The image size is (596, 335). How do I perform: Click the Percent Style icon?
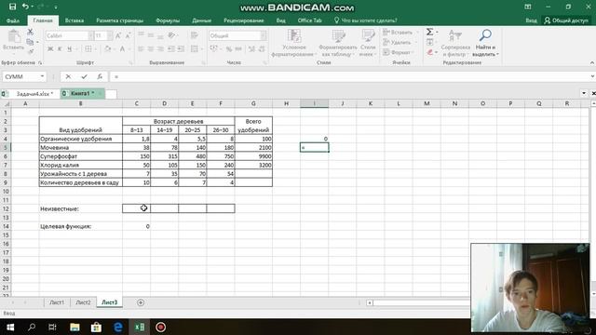pyautogui.click(x=229, y=48)
